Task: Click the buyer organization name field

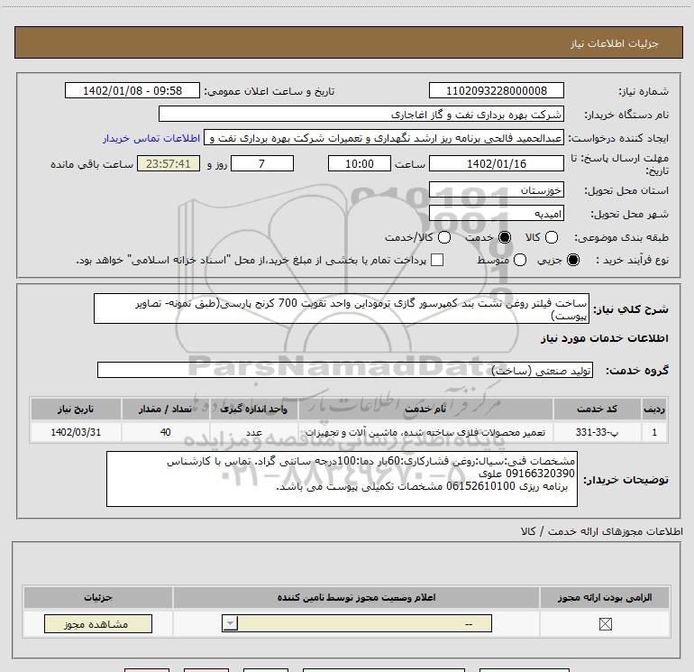Action: point(361,115)
